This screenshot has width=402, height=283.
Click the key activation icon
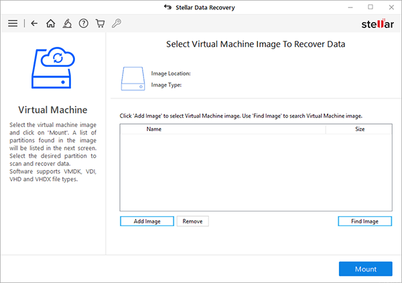pos(117,23)
